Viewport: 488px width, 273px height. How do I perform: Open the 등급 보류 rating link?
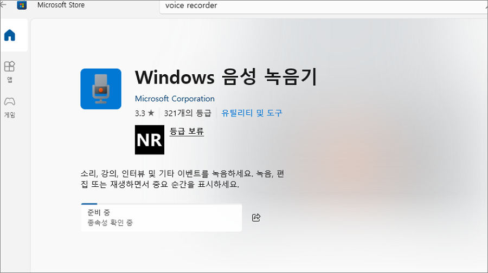click(x=187, y=131)
